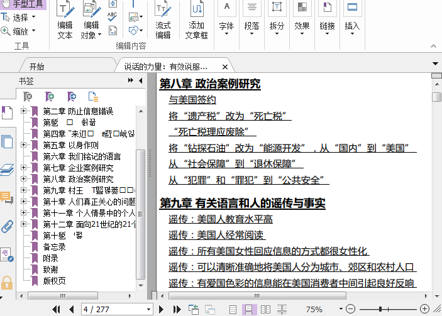The width and height of the screenshot is (442, 316).
Task: Open the 第八章 政治案例研究 heading link
Action: pyautogui.click(x=210, y=84)
